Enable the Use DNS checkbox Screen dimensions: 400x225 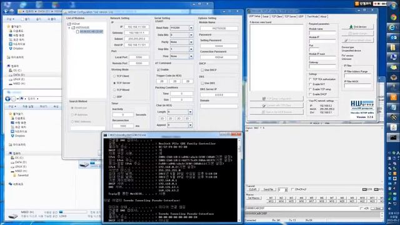pos(202,83)
